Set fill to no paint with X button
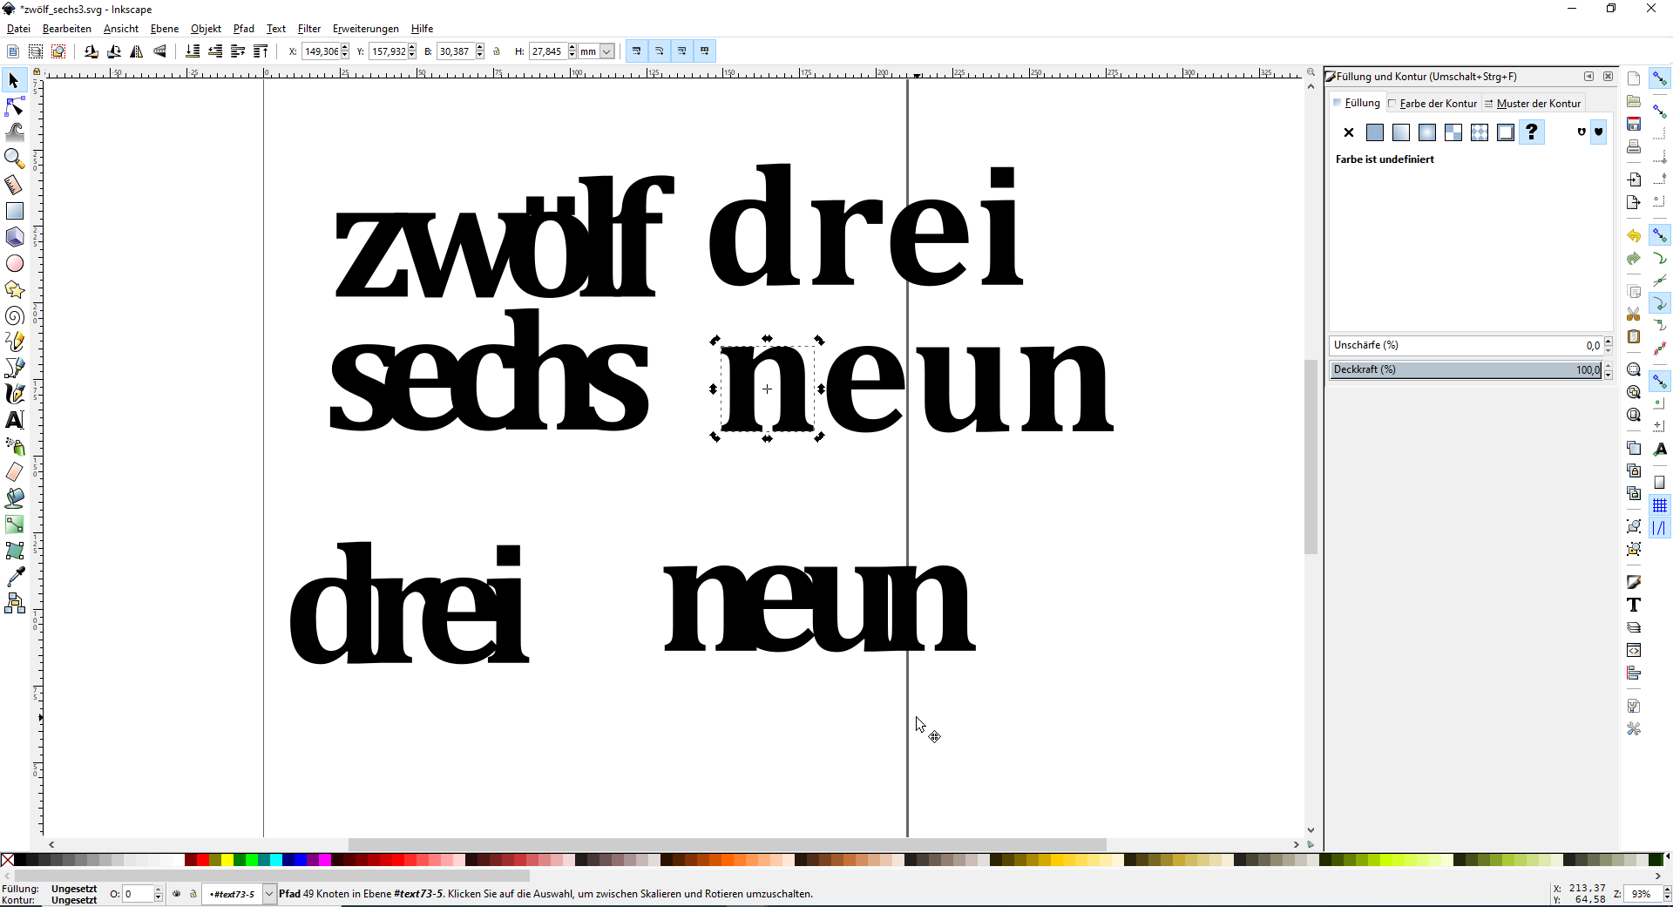 [x=1349, y=132]
